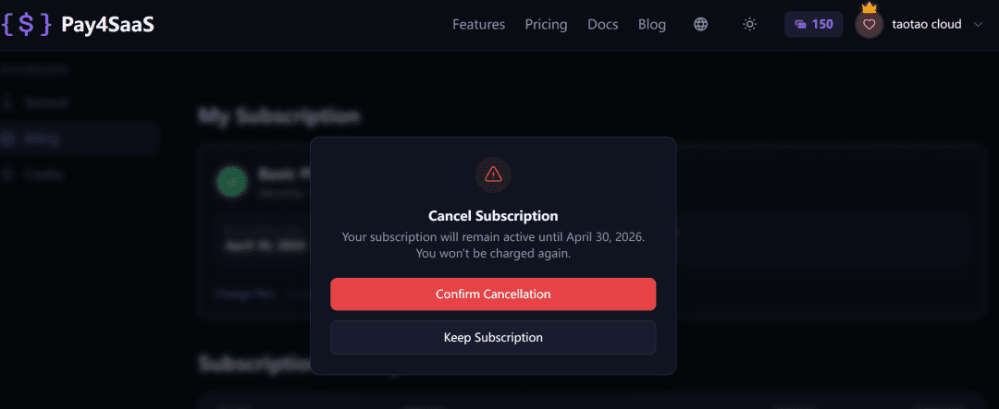Click the crown icon above the avatar

(869, 7)
